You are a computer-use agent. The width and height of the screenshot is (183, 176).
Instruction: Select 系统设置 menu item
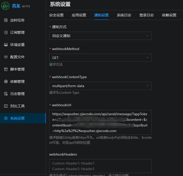tap(23, 118)
